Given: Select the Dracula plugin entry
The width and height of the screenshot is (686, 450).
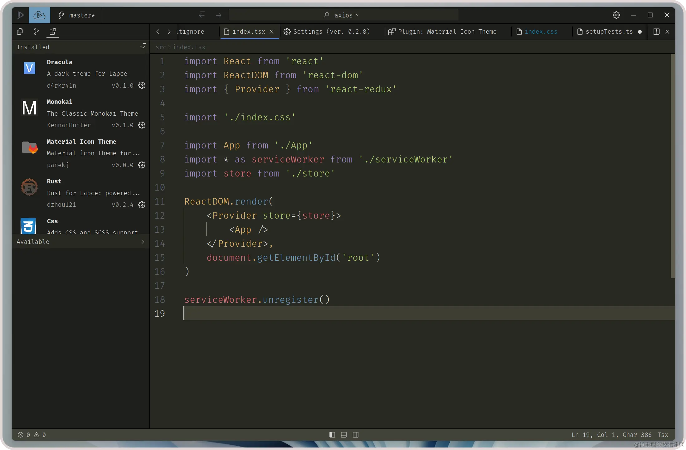Looking at the screenshot, I should (x=81, y=74).
